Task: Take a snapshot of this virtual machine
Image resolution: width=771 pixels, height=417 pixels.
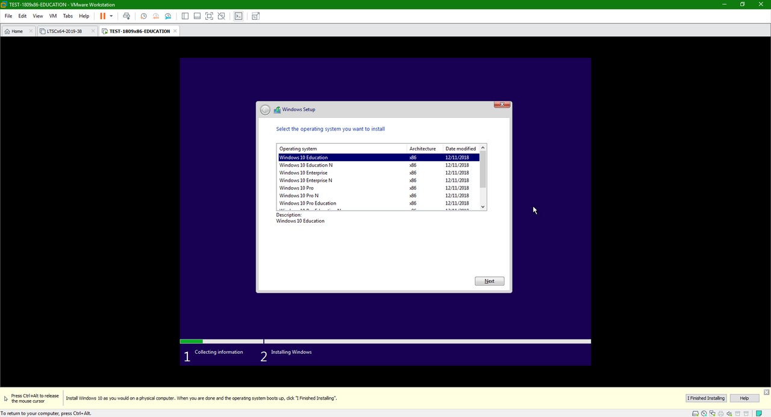Action: click(x=143, y=16)
